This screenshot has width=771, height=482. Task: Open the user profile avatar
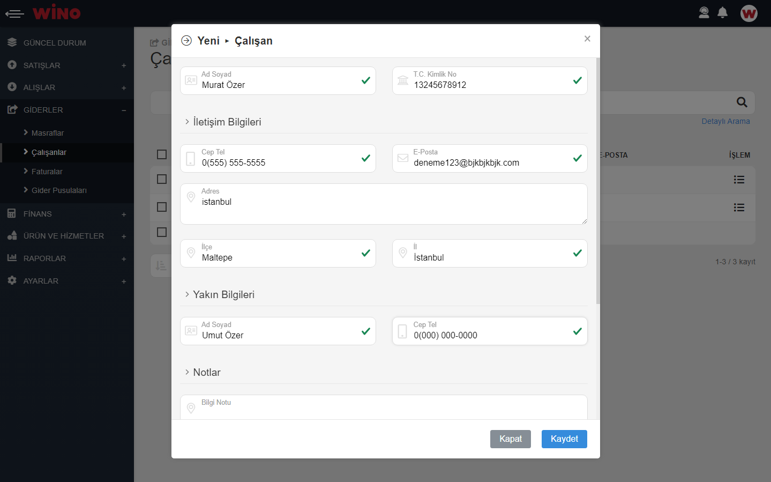[x=748, y=13]
